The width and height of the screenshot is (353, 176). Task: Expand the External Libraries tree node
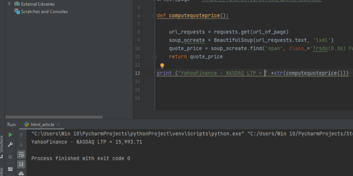click(9, 4)
